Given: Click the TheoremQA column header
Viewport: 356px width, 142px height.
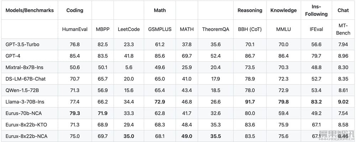Looking at the screenshot, I should 216,29.
